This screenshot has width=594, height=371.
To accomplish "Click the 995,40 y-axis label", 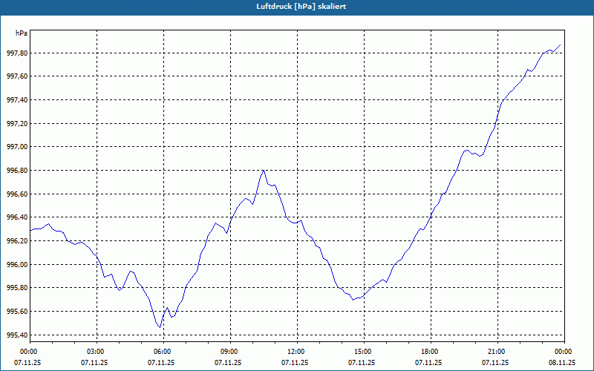I will point(17,335).
